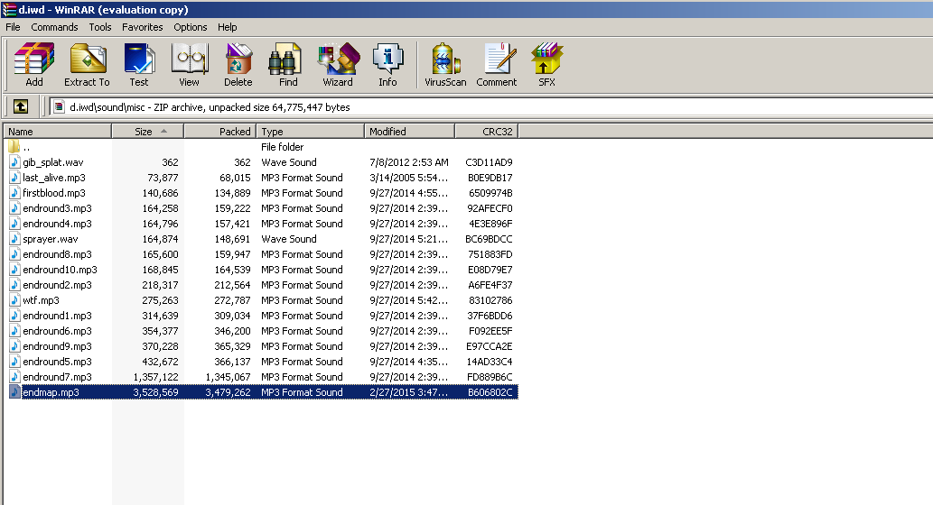
Task: Open the Comment tool
Action: [497, 65]
